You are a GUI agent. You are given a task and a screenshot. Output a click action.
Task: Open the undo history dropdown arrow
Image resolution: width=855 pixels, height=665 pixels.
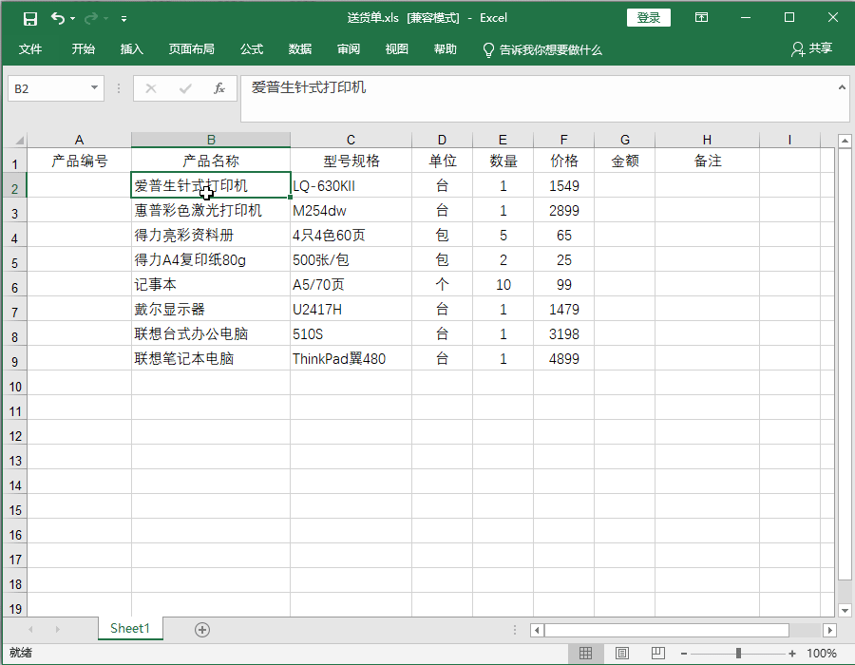coord(73,19)
